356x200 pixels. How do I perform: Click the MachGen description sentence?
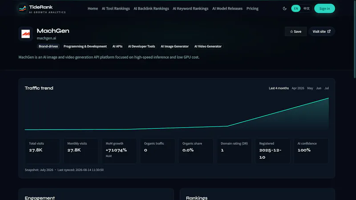(109, 57)
